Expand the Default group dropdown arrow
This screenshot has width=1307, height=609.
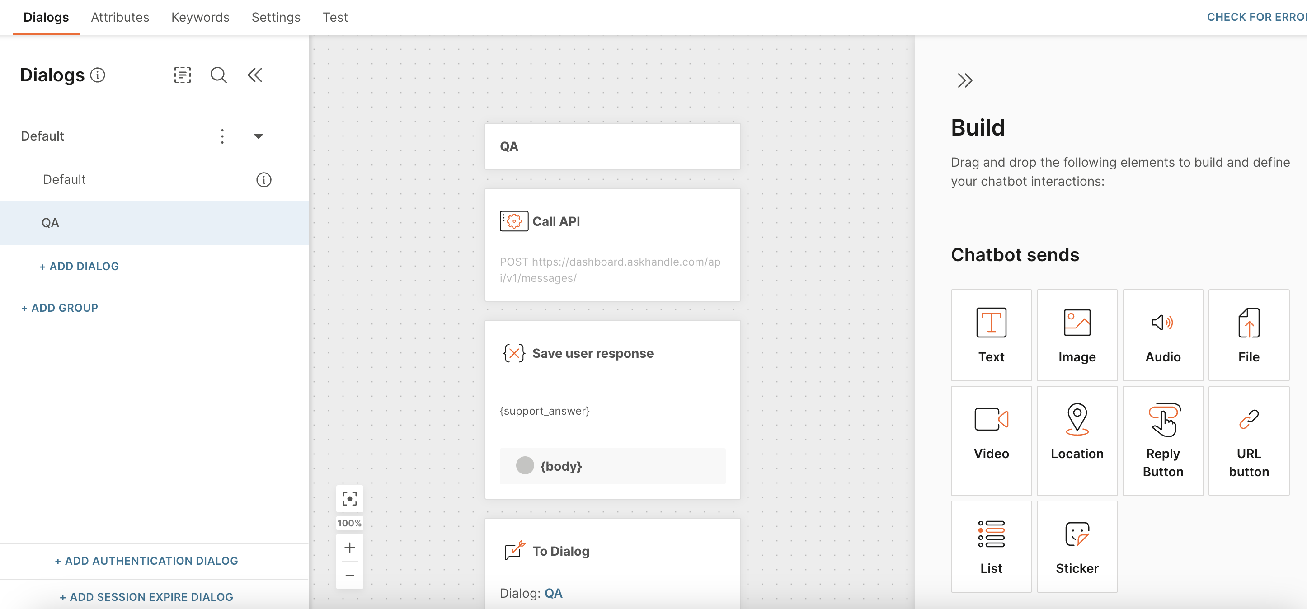point(258,136)
